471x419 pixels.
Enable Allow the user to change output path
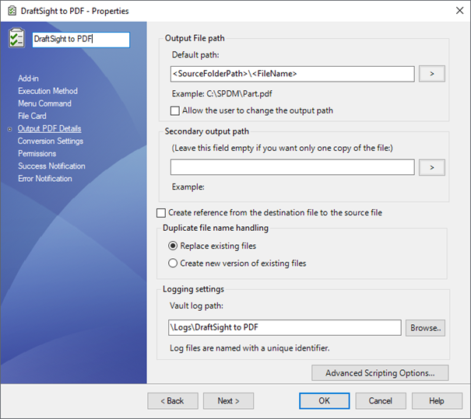point(175,110)
